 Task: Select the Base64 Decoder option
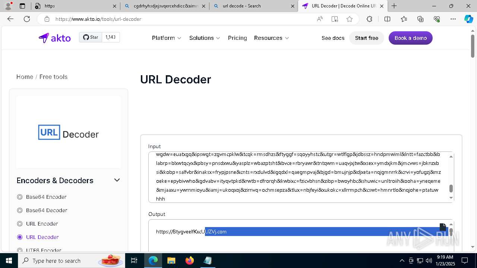(42, 210)
